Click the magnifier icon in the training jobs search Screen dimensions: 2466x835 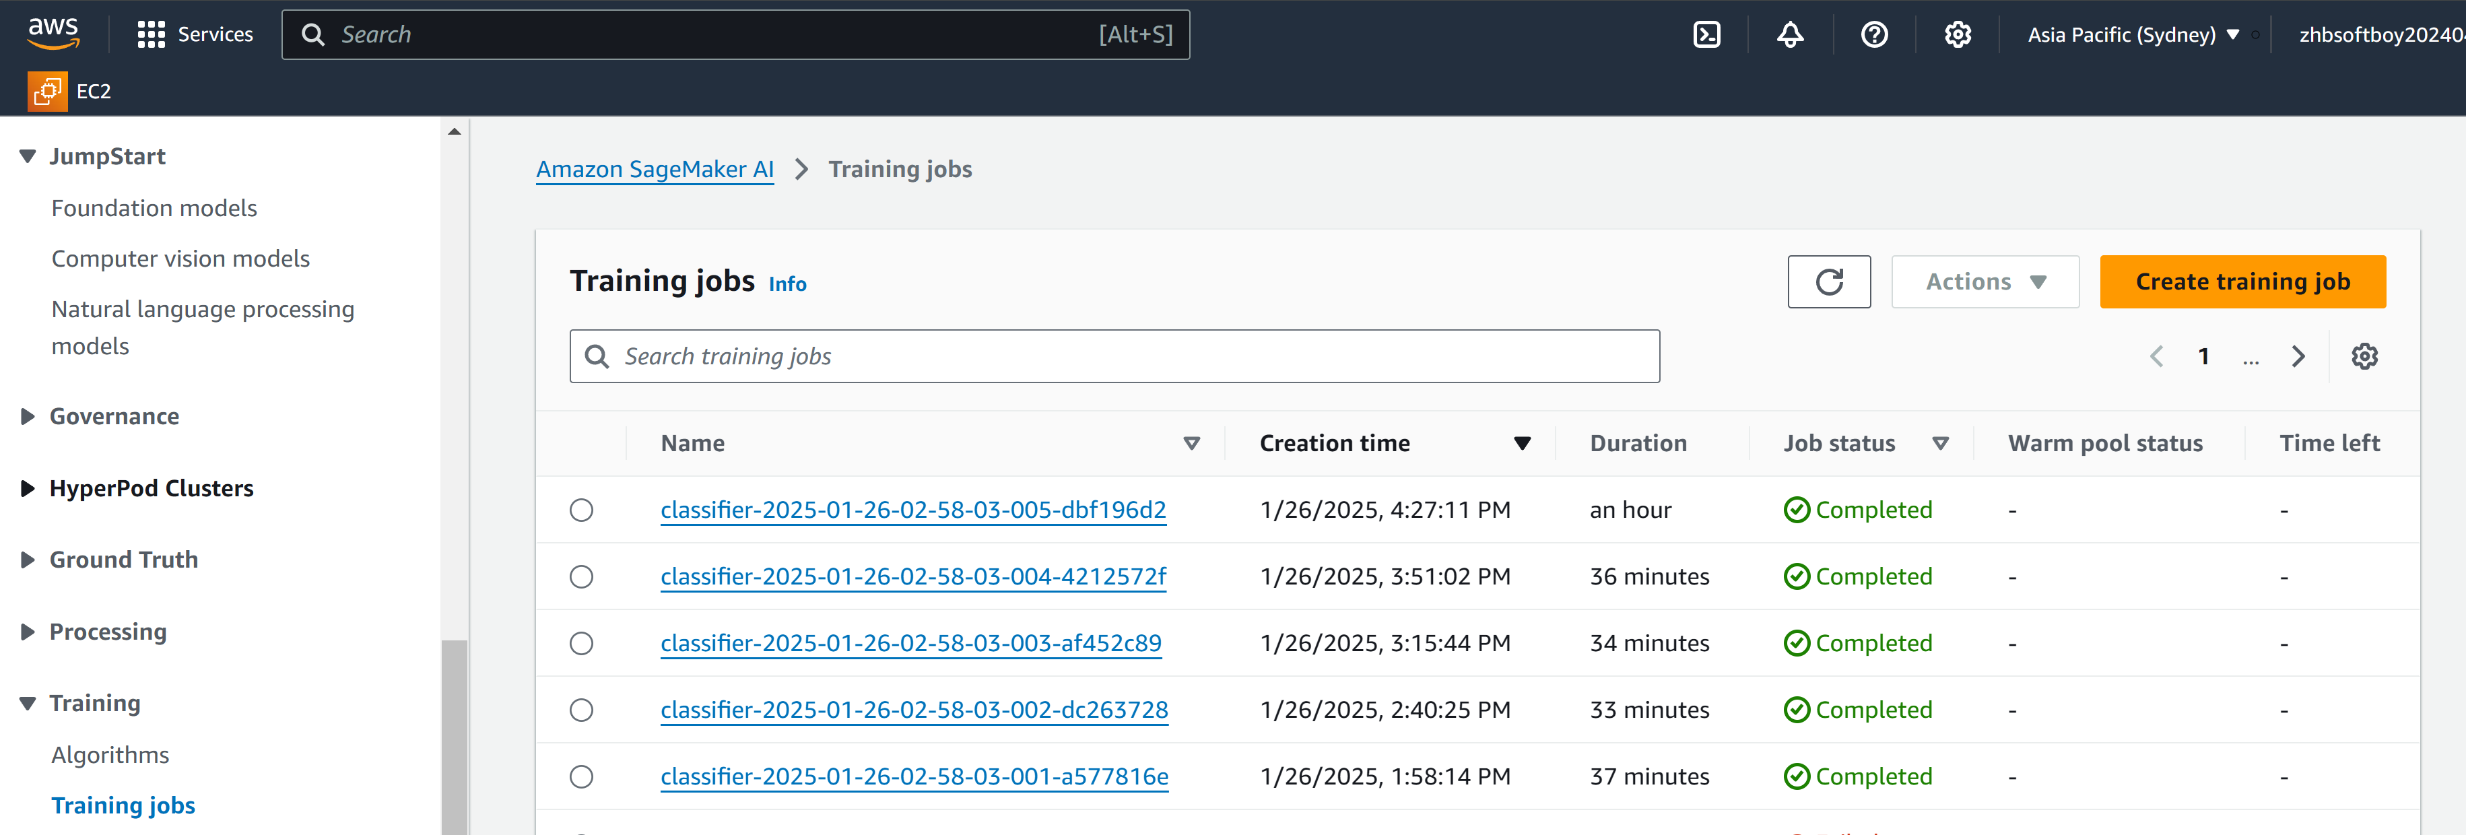[597, 356]
